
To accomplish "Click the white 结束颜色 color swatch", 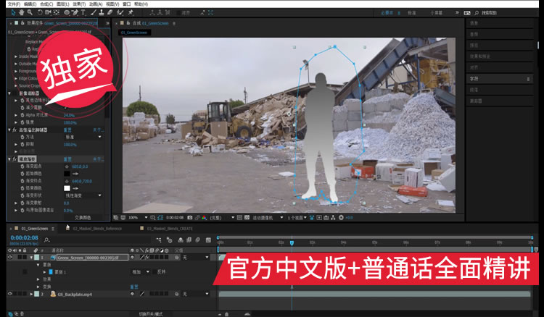I will click(x=67, y=188).
